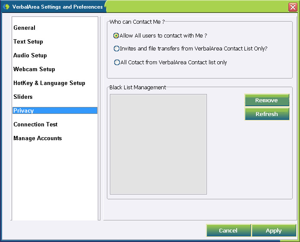300x242 pixels.
Task: Click the Remove button for black list
Action: pos(267,100)
